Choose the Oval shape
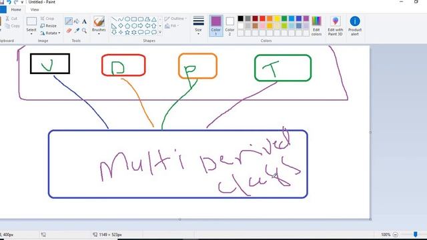This screenshot has height=240, width=427. click(127, 19)
